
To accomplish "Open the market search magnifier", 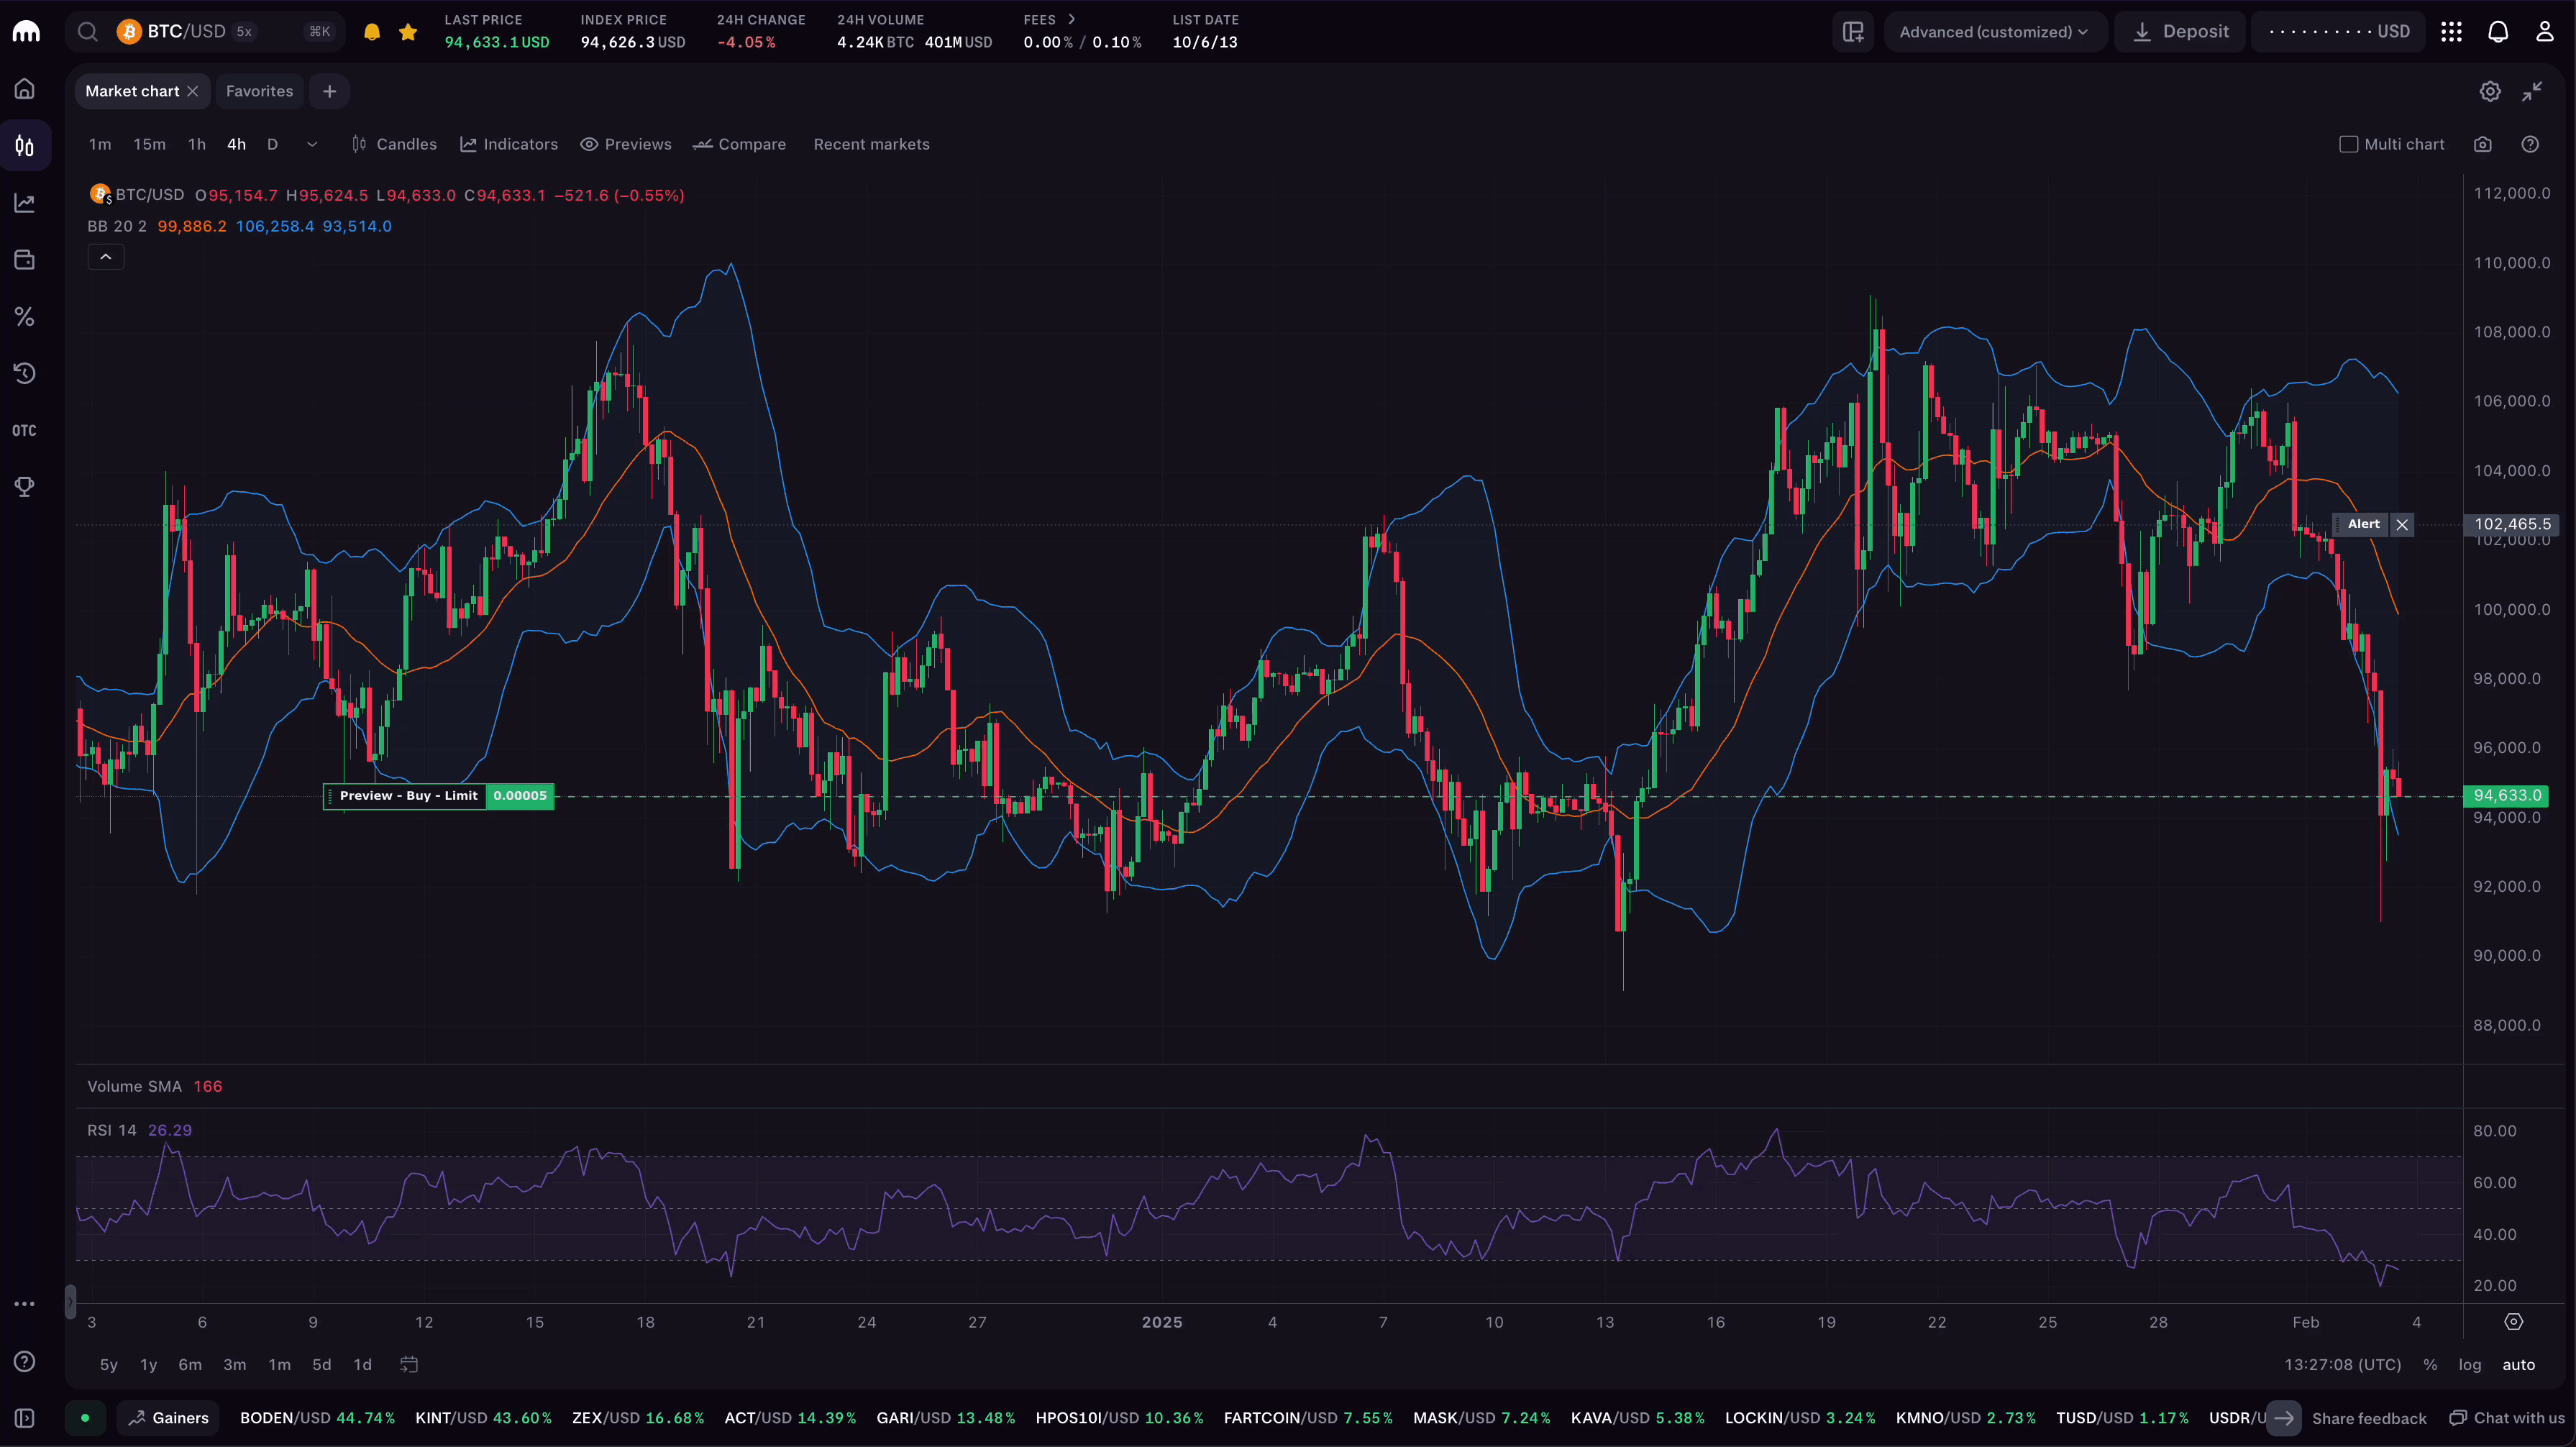I will [x=88, y=32].
